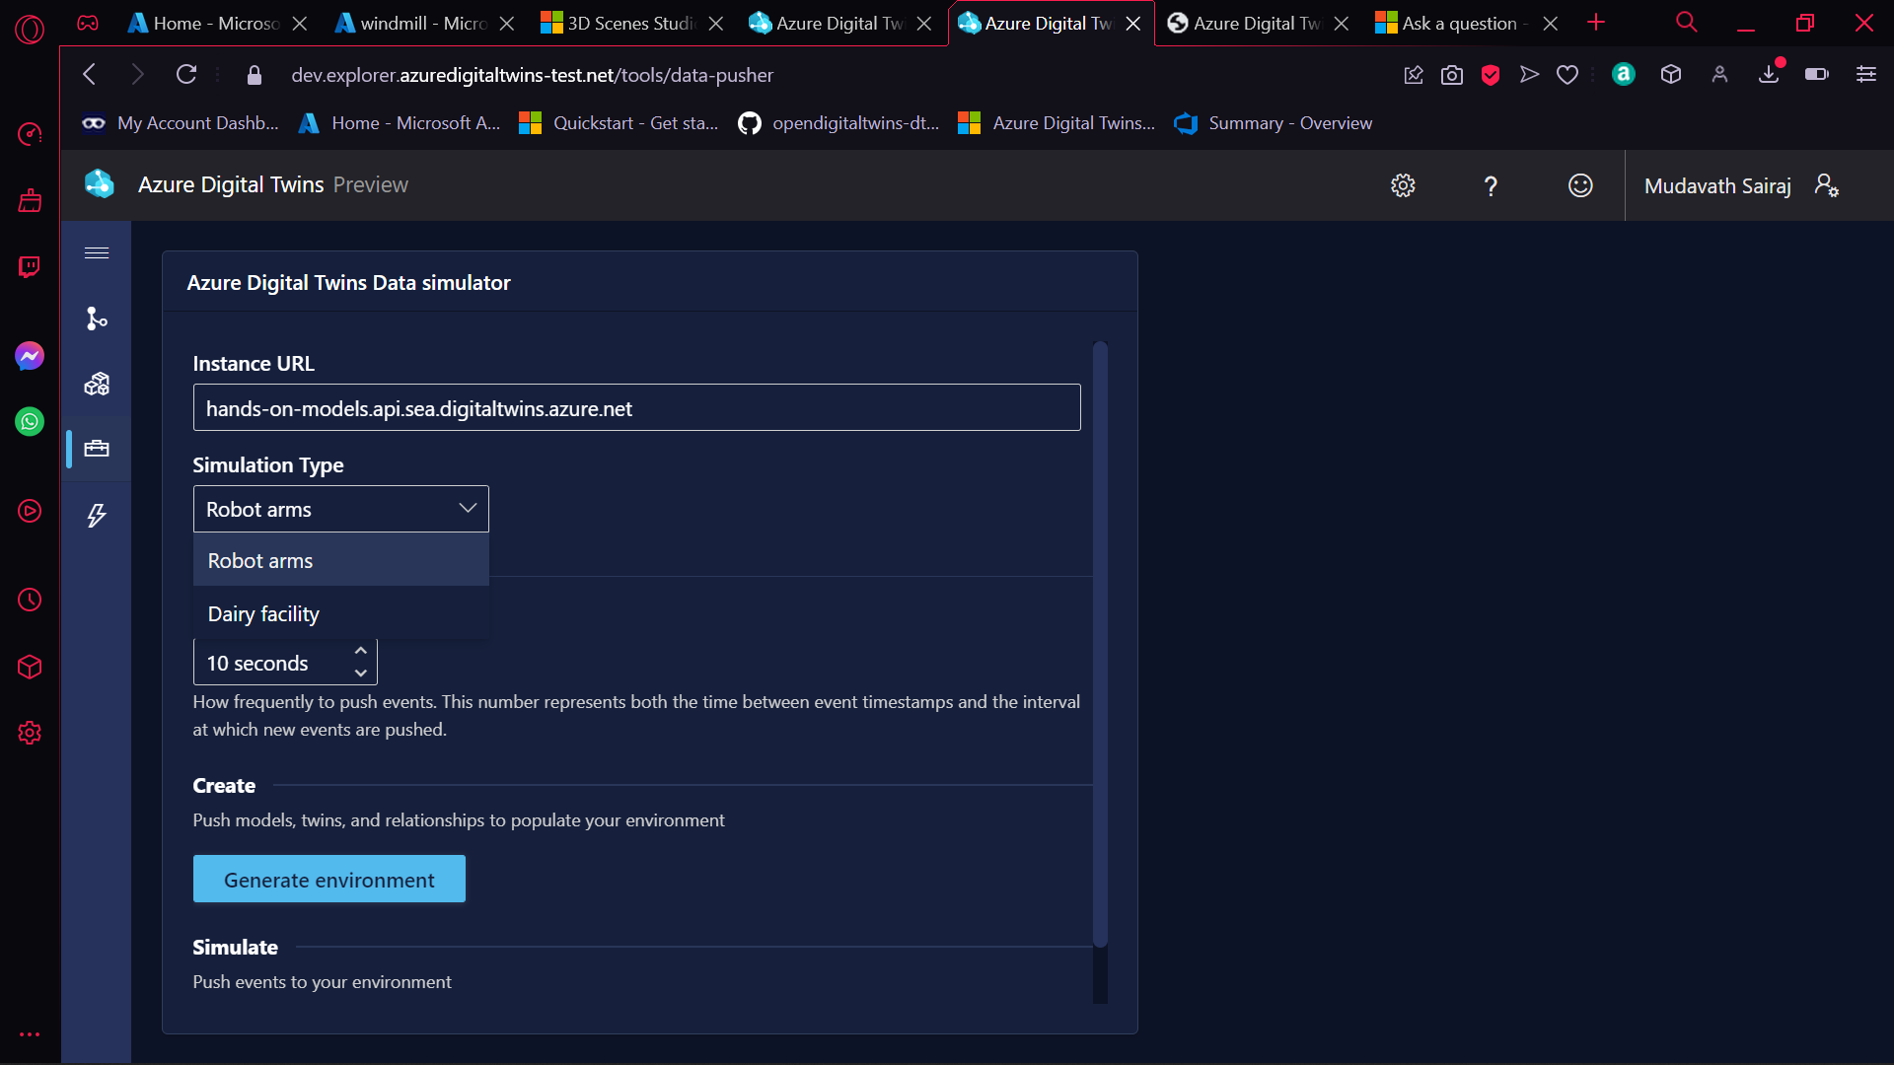Open Summary - Overview bookmark

click(x=1274, y=123)
